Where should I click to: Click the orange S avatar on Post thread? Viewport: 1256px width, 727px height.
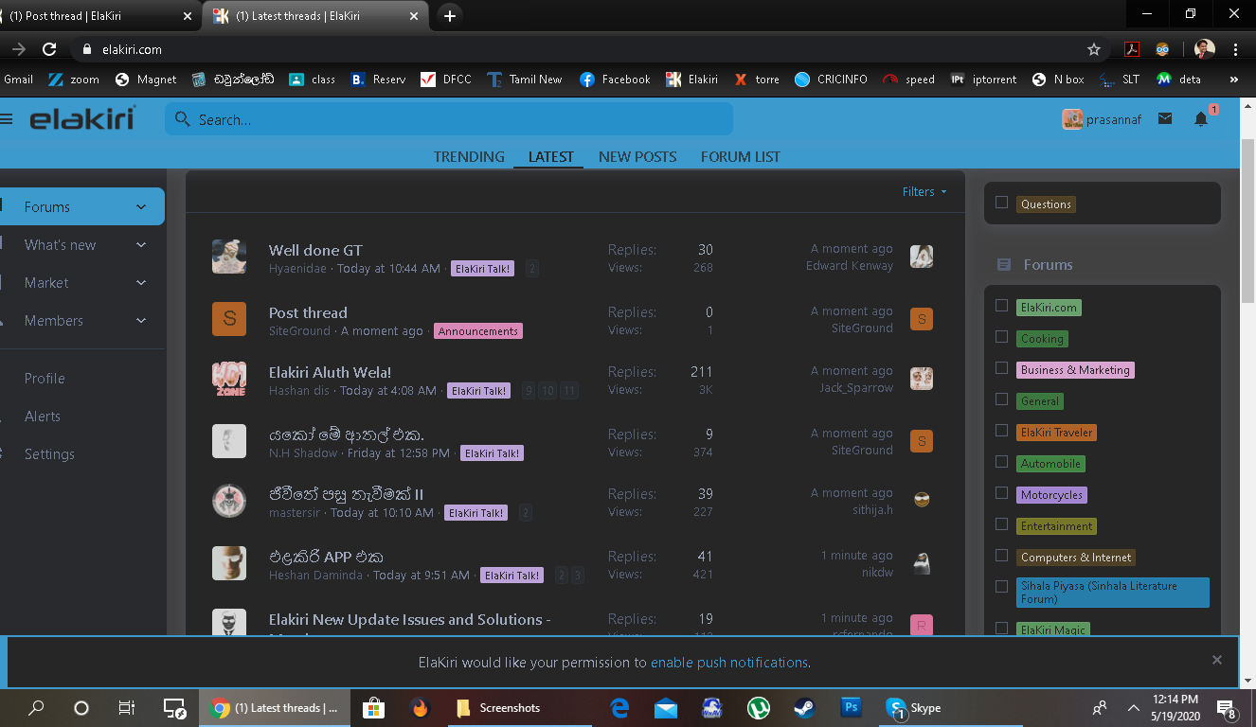point(229,320)
